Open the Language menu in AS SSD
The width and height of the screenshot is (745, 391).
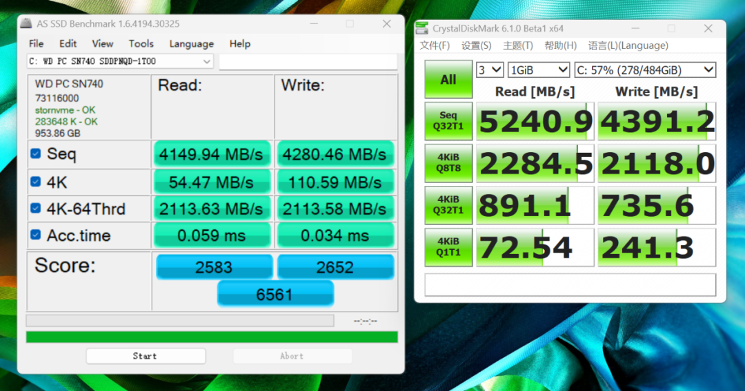pos(192,43)
